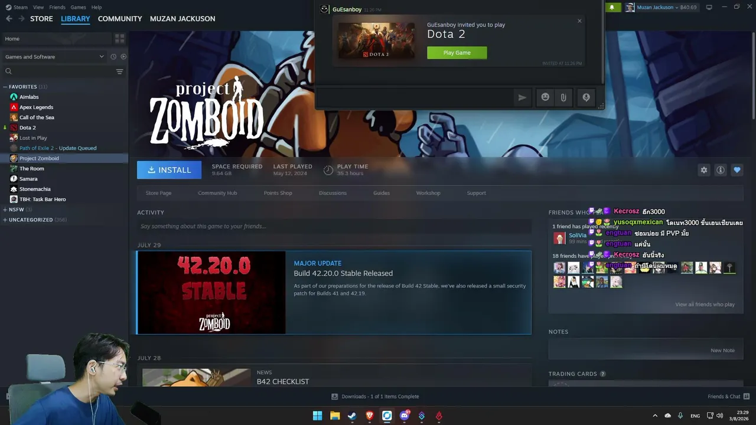Go forward with the right arrow
Image resolution: width=756 pixels, height=425 pixels.
click(21, 19)
